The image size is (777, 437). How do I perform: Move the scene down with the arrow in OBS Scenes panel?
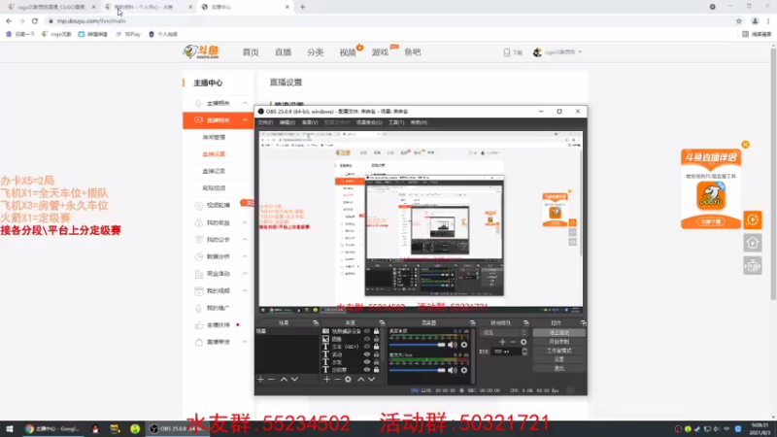point(294,379)
